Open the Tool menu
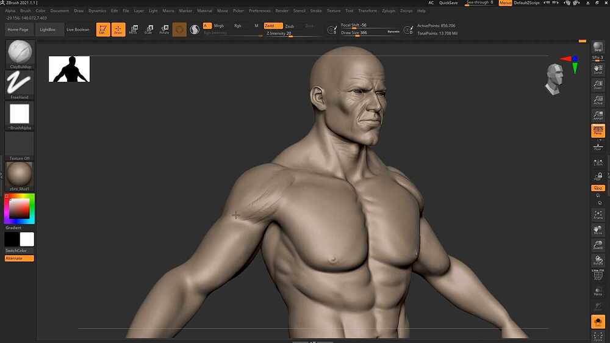This screenshot has height=343, width=610. click(x=350, y=11)
